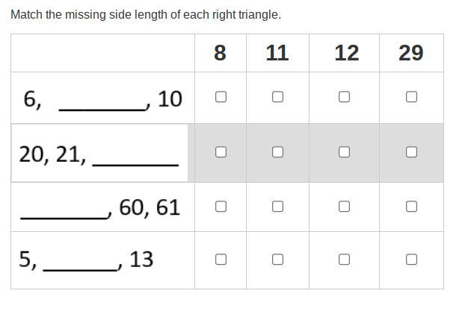The image size is (471, 317).
Task: Check 8 for the 5, blank, 13 row
Action: 221,260
